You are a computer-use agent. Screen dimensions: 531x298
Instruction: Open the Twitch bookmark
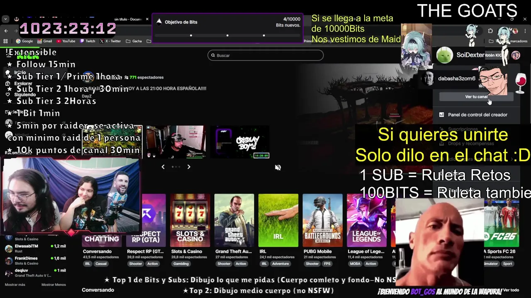point(88,41)
